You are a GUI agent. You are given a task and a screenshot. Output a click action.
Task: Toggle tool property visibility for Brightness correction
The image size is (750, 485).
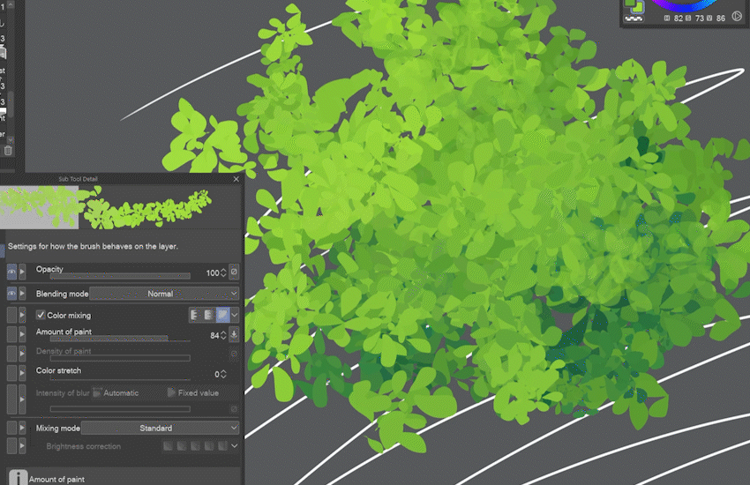point(12,446)
